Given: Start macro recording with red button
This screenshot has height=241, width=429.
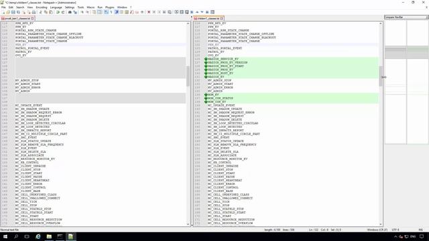Looking at the screenshot, I should 149,12.
